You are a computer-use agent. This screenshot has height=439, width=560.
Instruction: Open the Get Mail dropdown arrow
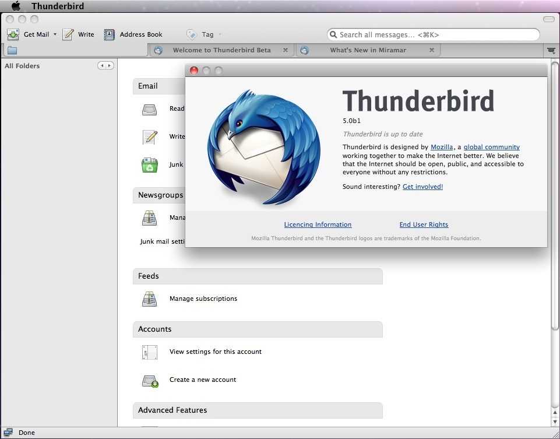[55, 34]
